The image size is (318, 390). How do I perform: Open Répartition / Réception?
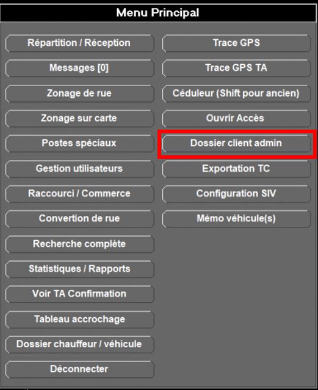click(x=79, y=43)
